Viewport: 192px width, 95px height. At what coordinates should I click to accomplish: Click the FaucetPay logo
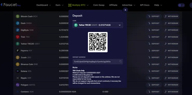pyautogui.click(x=10, y=5)
